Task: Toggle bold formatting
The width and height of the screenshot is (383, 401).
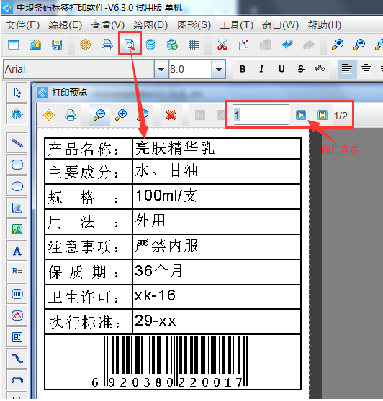Action: (243, 69)
